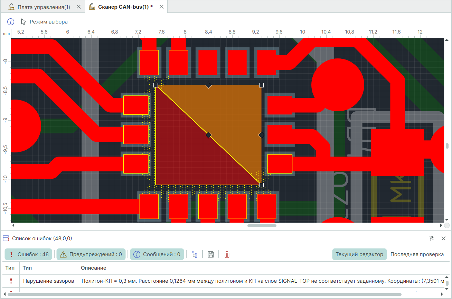Click the info icon above the ruler
This screenshot has width=452, height=299.
(x=11, y=22)
